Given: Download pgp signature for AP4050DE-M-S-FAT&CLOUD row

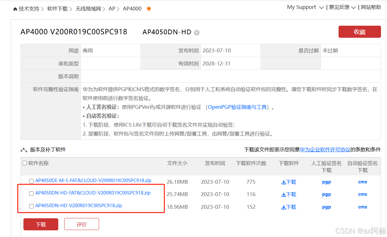Looking at the screenshot, I should (327, 182).
